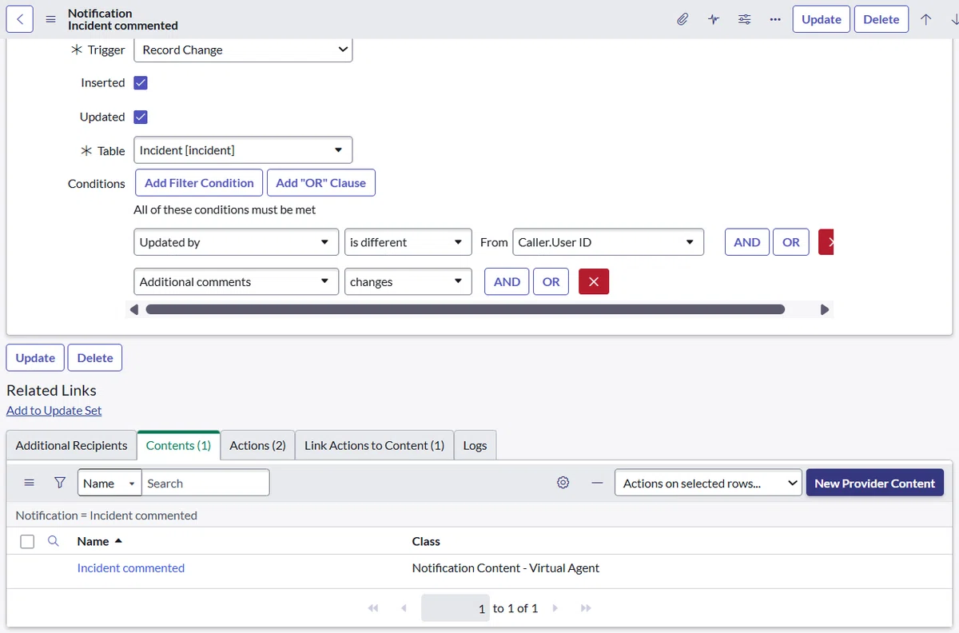Open column search magnifier icon
Image resolution: width=959 pixels, height=633 pixels.
53,541
